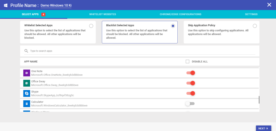Viewport: 276px width, 131px height.
Task: Click the Calculator app icon
Action: coord(27,104)
